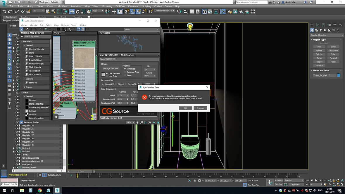
Task: Click the Render Production teapot icon
Action: pyautogui.click(x=241, y=11)
